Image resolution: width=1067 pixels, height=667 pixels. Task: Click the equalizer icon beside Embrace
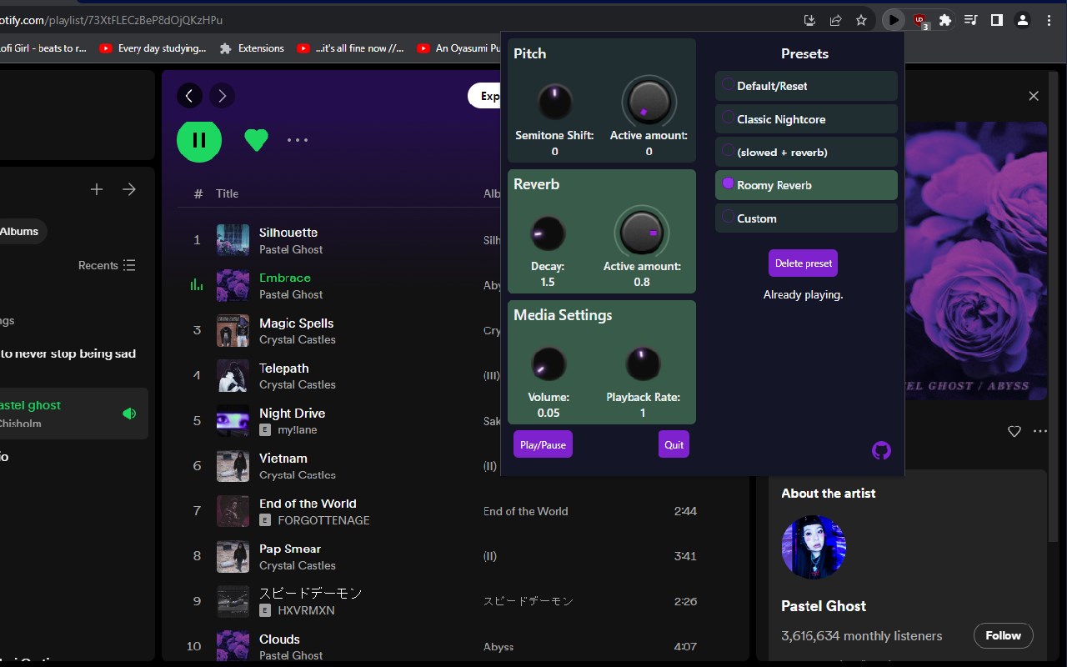[x=197, y=285]
